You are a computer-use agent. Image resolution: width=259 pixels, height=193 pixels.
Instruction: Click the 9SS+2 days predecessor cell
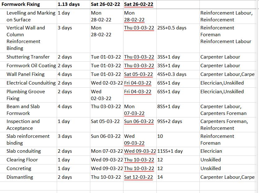click(x=170, y=121)
